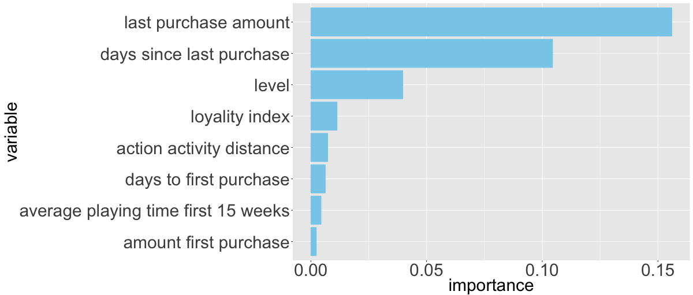The height and width of the screenshot is (295, 693).
Task: Select the 0.10 x-axis tick label
Action: pos(542,269)
